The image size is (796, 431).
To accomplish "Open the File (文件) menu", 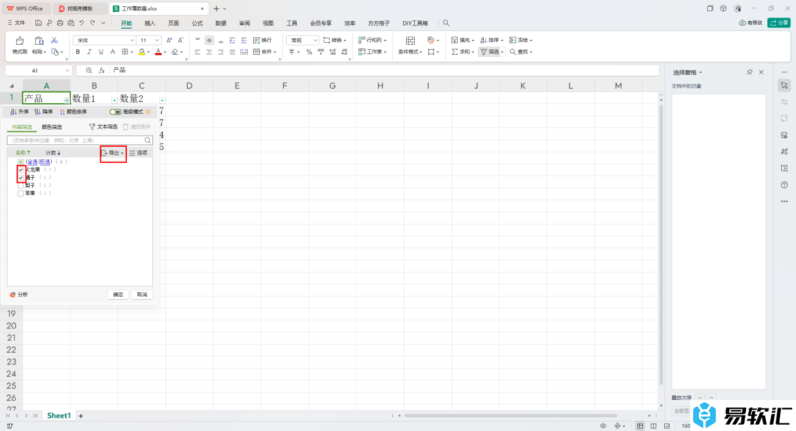I will pyautogui.click(x=16, y=23).
